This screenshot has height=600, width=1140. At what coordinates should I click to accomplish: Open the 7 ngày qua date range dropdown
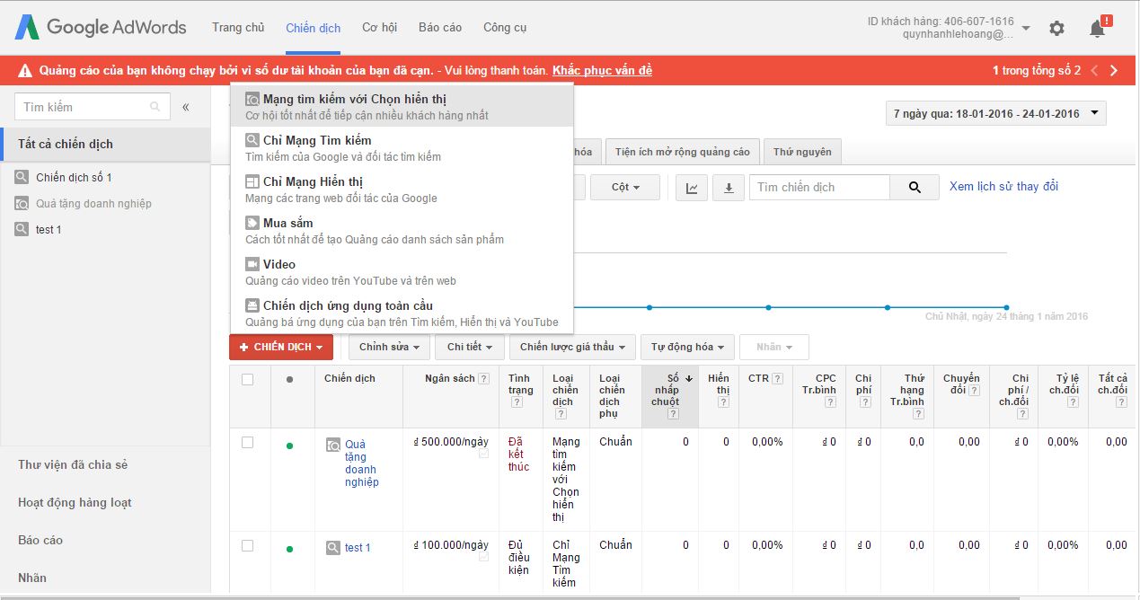(995, 112)
